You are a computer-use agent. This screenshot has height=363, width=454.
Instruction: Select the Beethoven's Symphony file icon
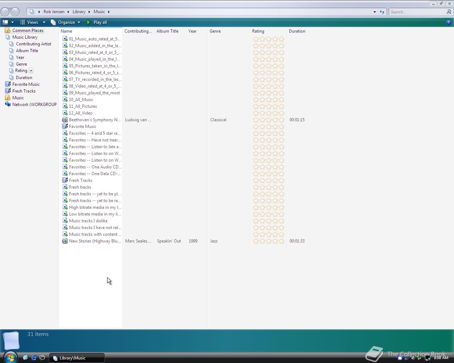(x=65, y=120)
